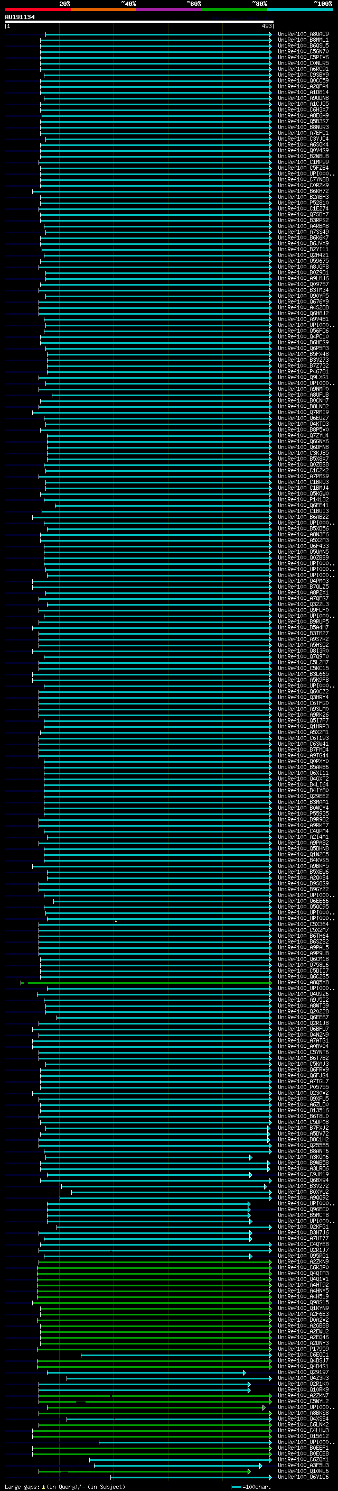
Task: Click the green alignment bar for UniRef100_A8Q5X8
Action: coord(146,982)
